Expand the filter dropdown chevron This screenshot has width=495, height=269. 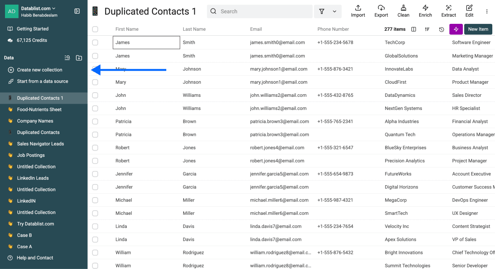click(x=334, y=11)
